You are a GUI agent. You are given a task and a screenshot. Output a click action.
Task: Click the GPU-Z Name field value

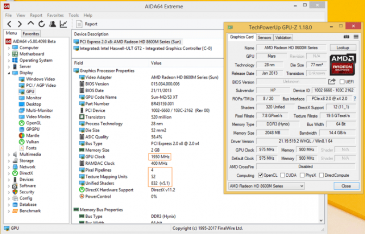click(x=291, y=48)
